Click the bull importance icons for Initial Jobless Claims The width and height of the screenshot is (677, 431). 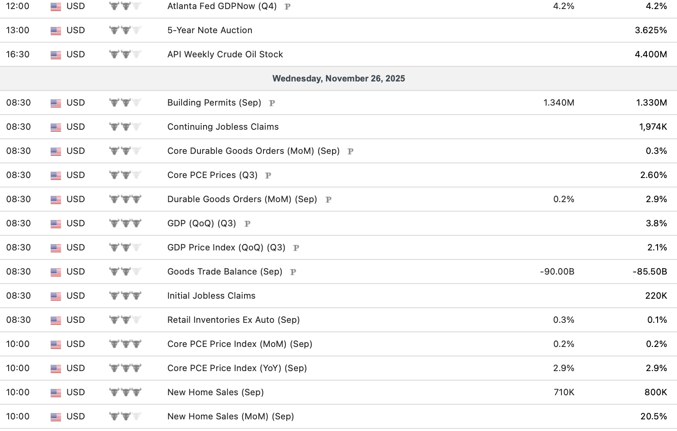tap(125, 296)
